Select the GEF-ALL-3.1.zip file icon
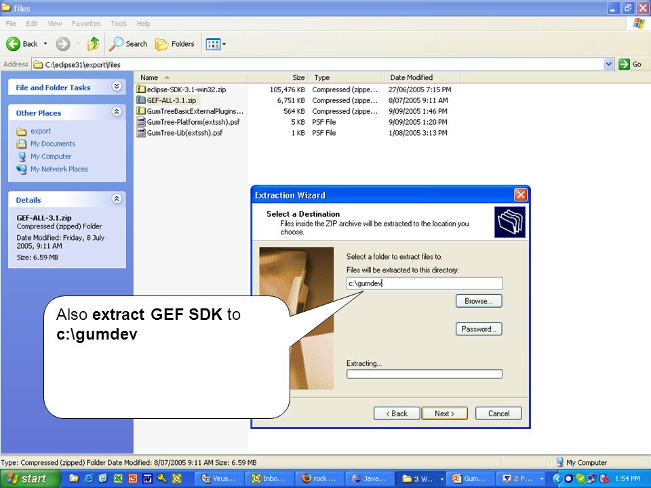The width and height of the screenshot is (651, 488). coord(141,100)
